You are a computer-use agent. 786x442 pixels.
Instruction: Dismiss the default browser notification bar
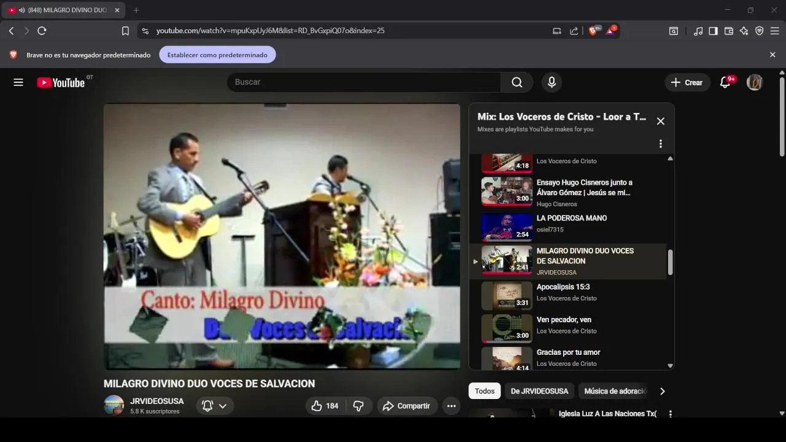tap(772, 55)
